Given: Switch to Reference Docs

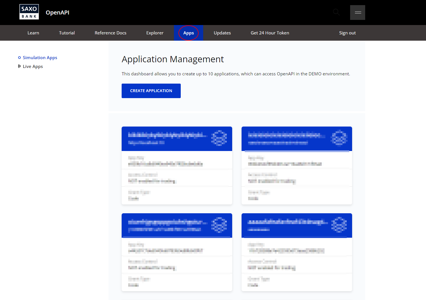Looking at the screenshot, I should click(x=111, y=33).
